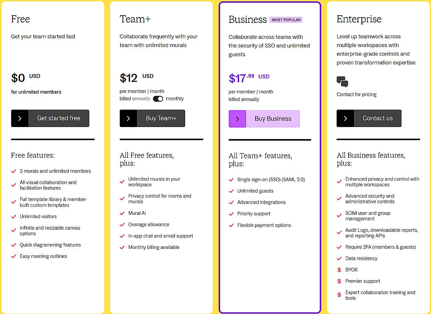431x314 pixels.
Task: Click the Data residency feature item
Action: click(361, 259)
